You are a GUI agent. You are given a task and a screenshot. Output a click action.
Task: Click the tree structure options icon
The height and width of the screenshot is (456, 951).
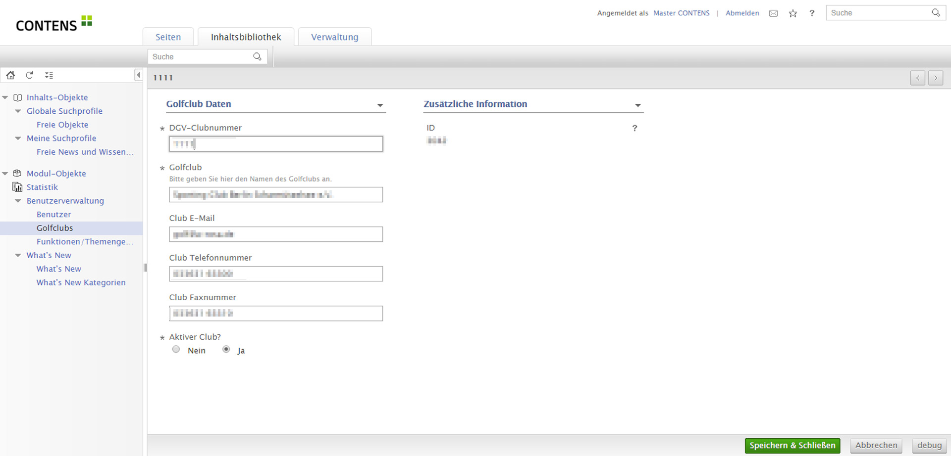[49, 75]
